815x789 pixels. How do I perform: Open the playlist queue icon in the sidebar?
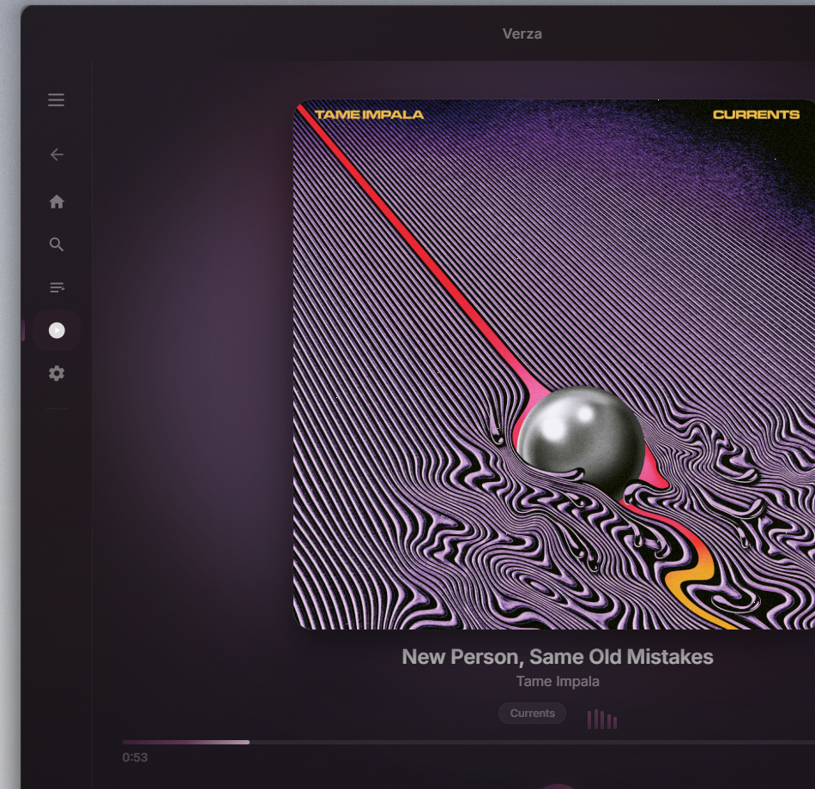[57, 287]
